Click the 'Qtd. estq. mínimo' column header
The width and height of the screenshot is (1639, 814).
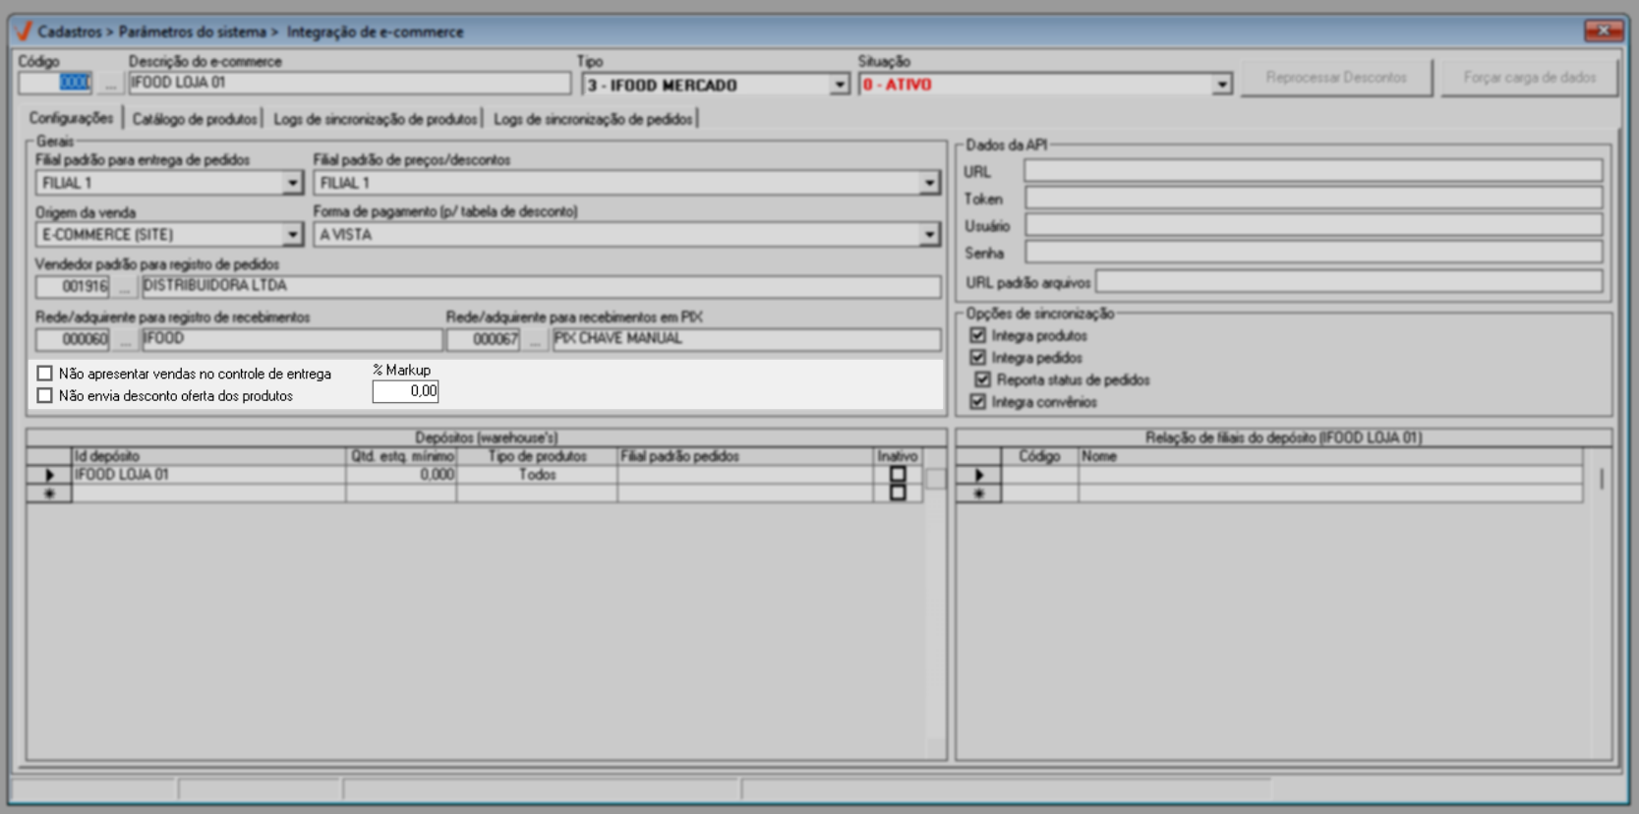[x=401, y=456]
